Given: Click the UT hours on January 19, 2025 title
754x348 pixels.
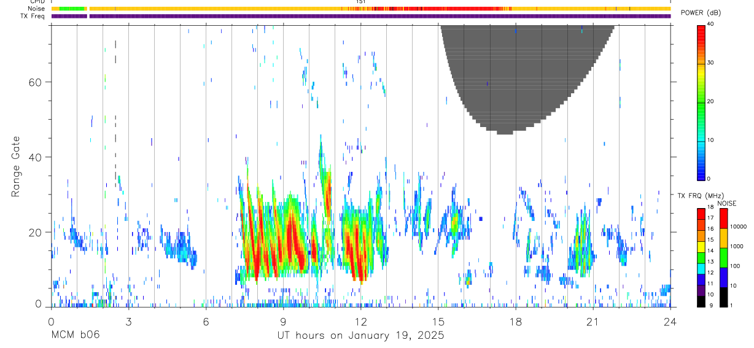Looking at the screenshot, I should [x=360, y=335].
